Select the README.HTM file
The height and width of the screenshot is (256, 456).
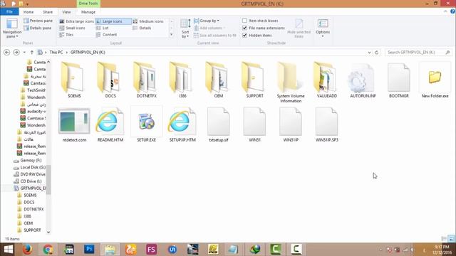pos(110,124)
